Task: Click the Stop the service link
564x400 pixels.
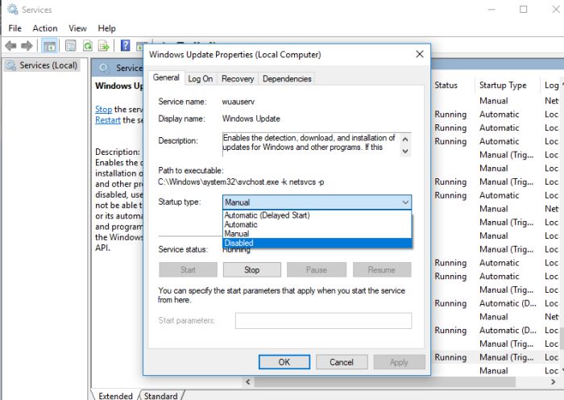Action: 104,110
